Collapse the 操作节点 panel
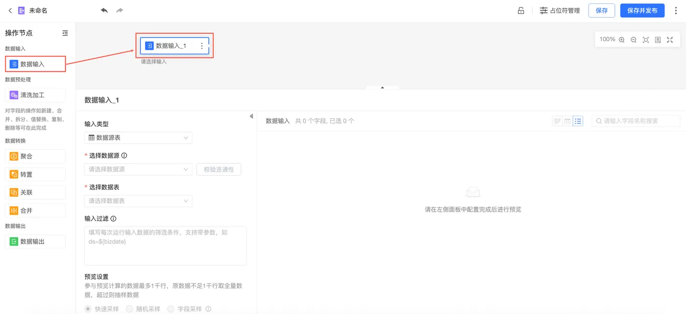This screenshot has height=314, width=686. tap(65, 33)
